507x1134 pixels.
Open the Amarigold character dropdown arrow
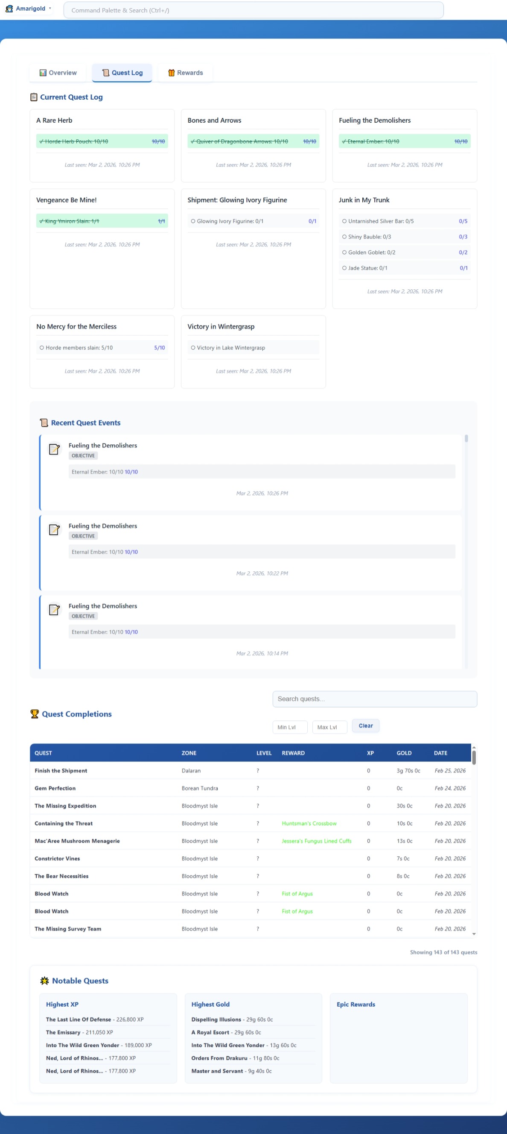(50, 9)
